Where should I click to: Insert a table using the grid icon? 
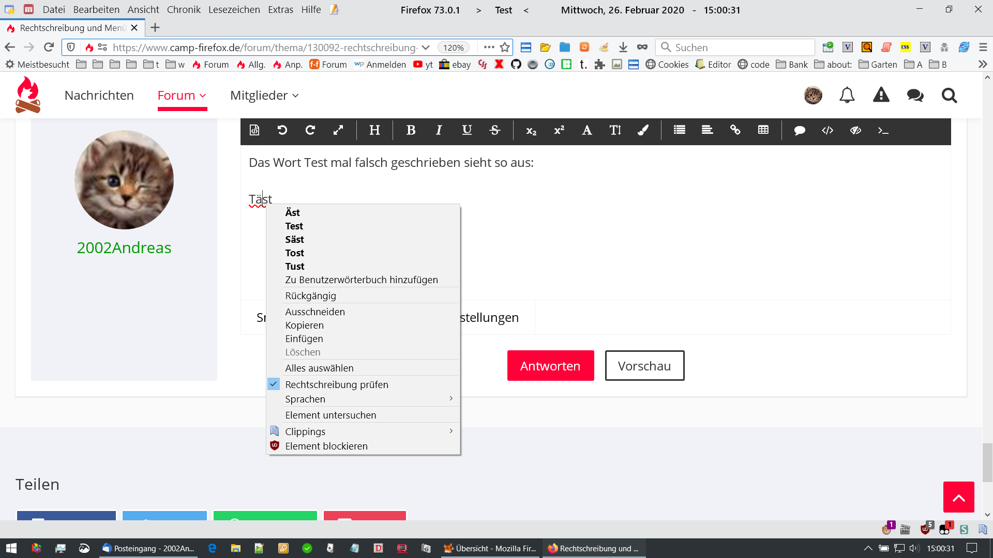(763, 130)
